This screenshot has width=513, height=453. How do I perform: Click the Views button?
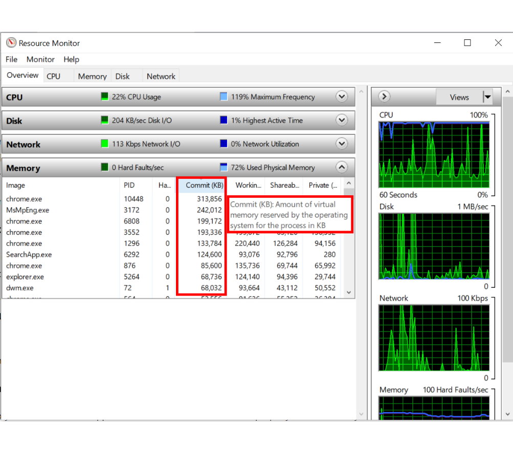tap(459, 97)
